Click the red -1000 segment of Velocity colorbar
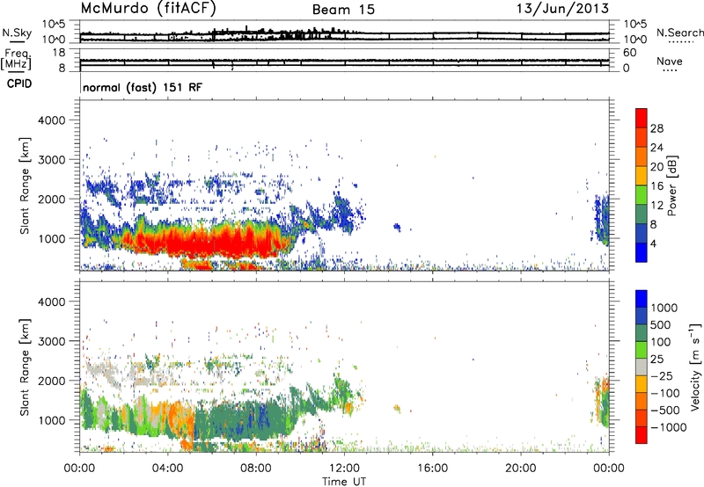 pyautogui.click(x=642, y=435)
